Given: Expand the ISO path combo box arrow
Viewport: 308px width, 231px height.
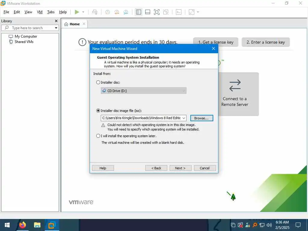Looking at the screenshot, I should click(x=184, y=118).
